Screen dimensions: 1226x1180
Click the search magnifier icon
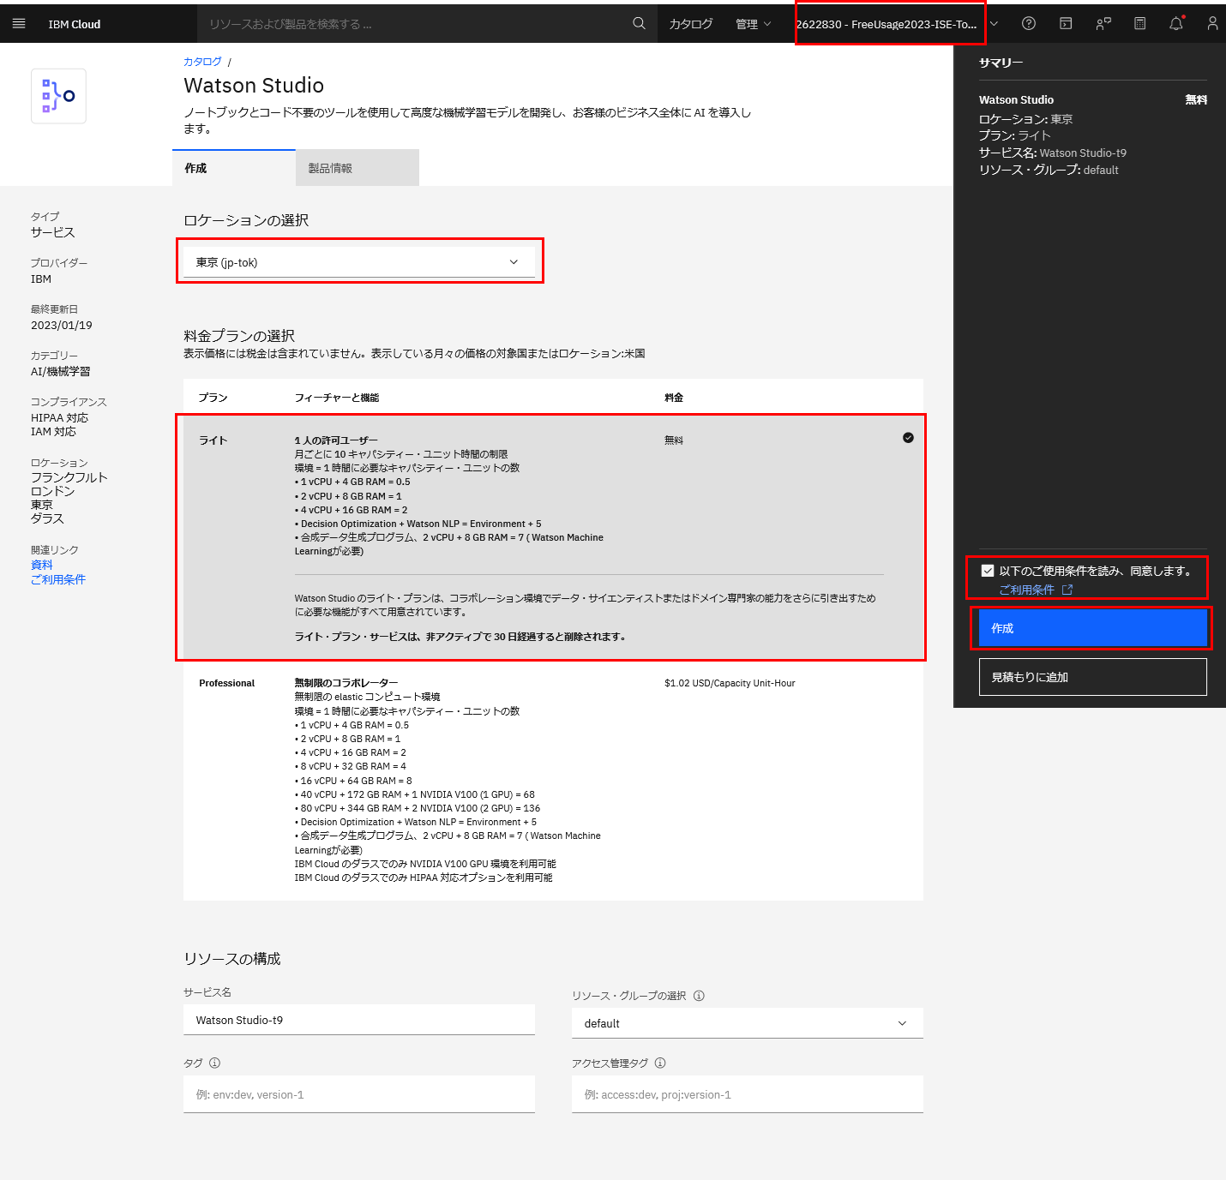[x=638, y=23]
